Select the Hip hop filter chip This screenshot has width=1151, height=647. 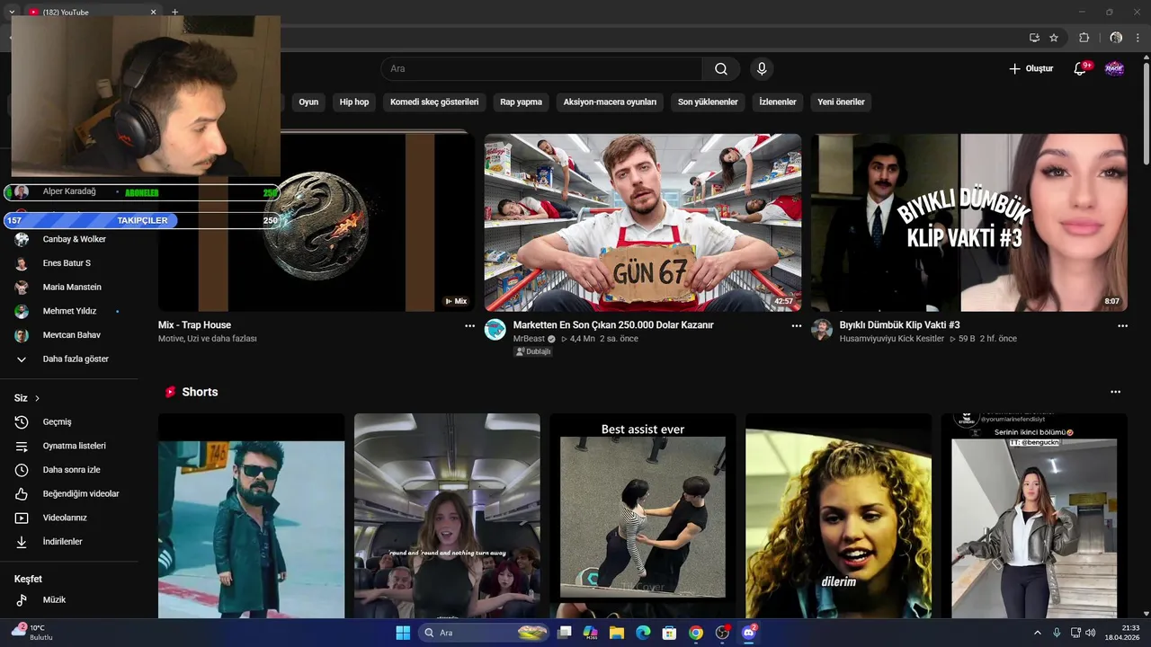point(354,102)
